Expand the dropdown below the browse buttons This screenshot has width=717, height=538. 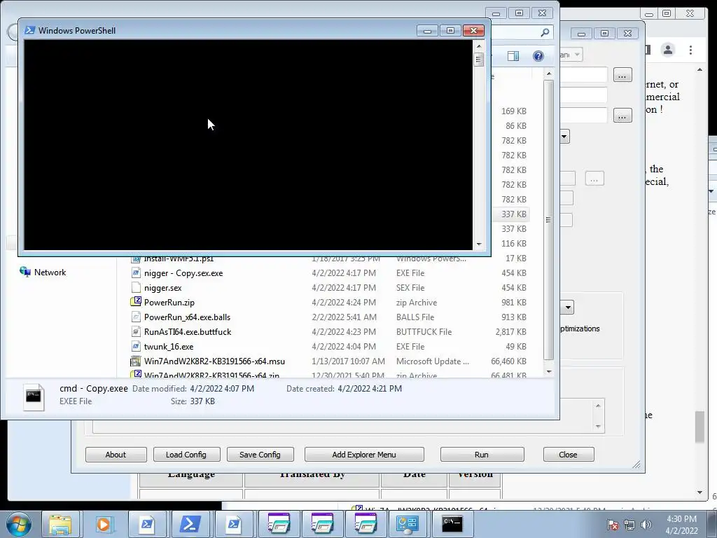click(564, 137)
